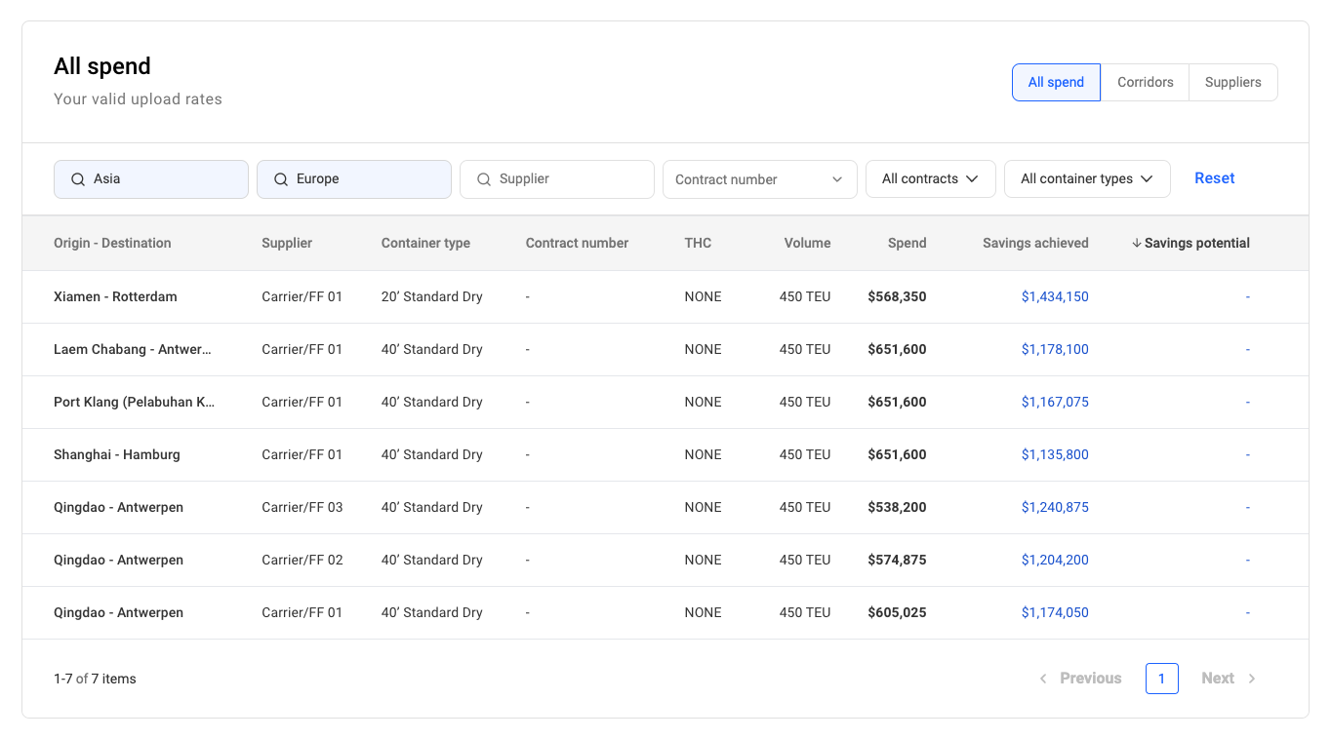Open the Contract number dropdown

760,179
